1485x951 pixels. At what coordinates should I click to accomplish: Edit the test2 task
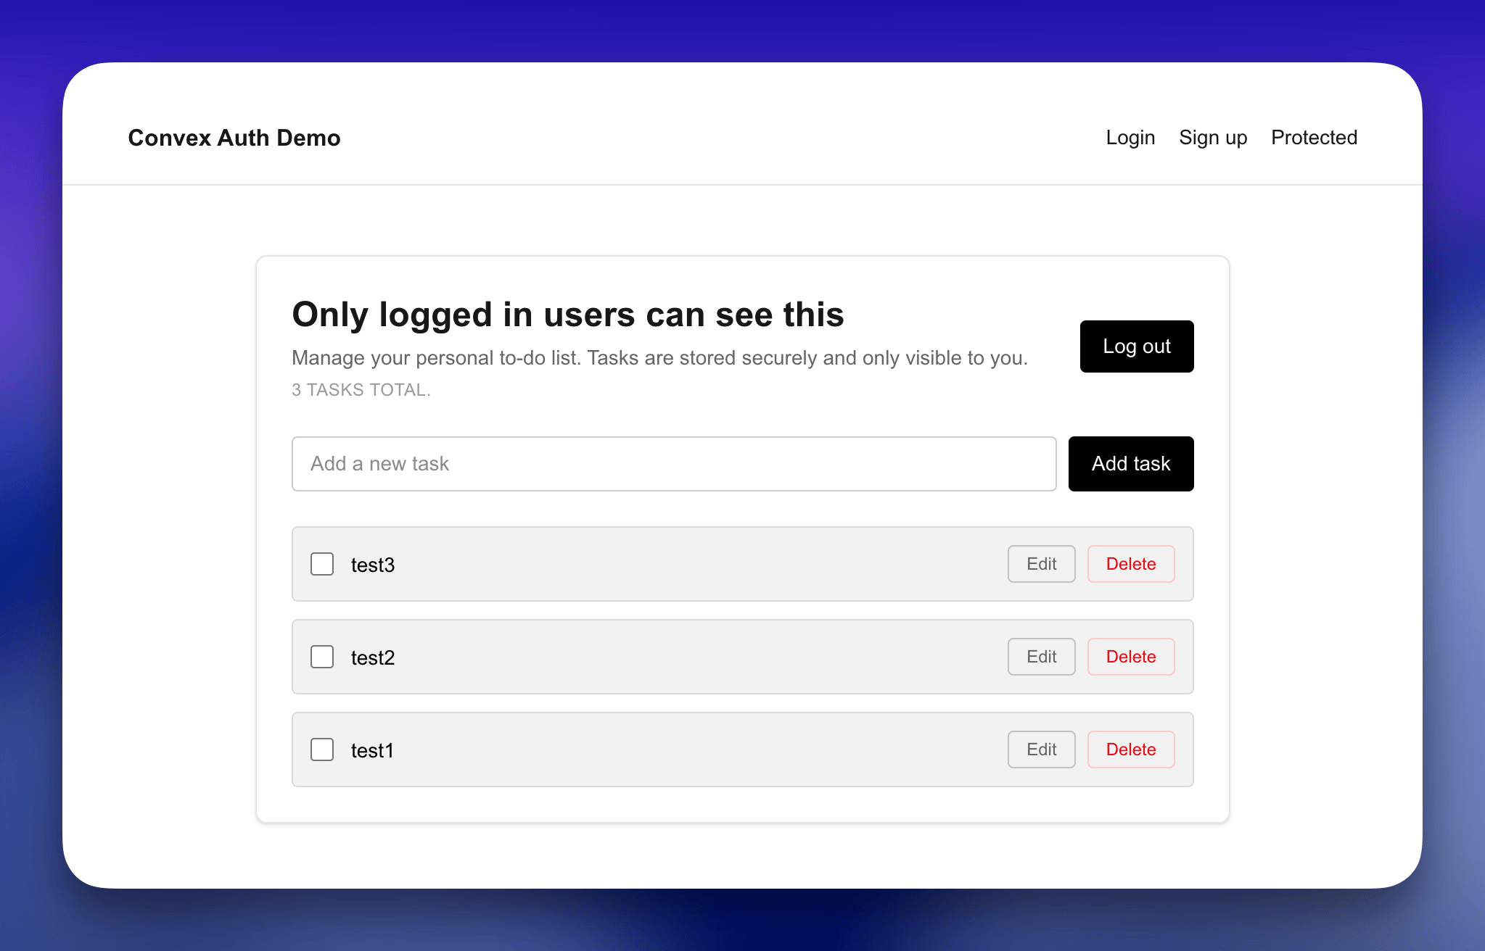click(x=1041, y=657)
